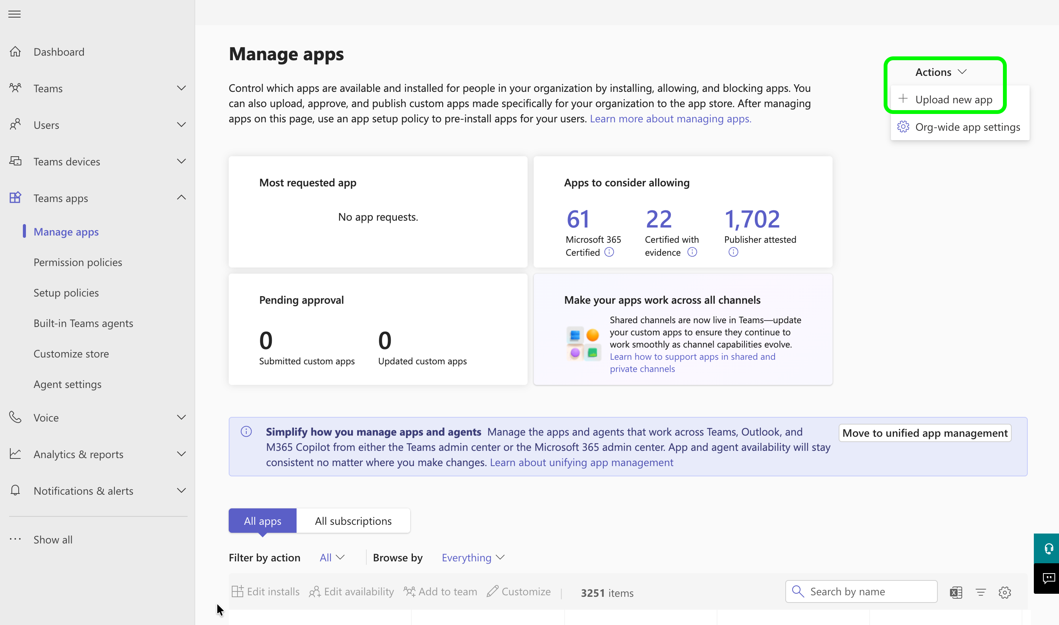Click the feedback chat icon

click(x=1048, y=578)
